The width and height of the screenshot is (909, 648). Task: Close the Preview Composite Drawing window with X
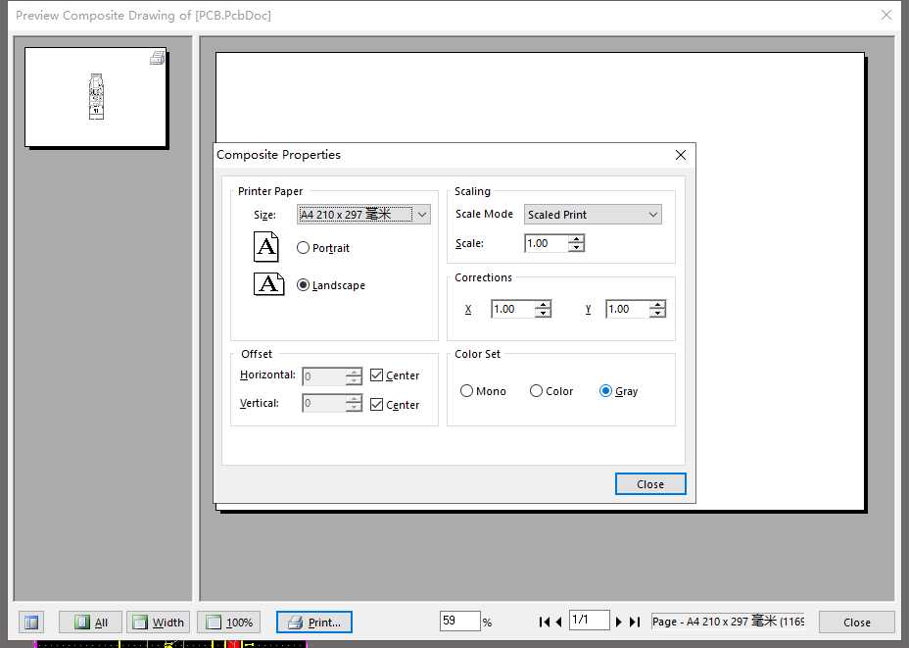point(886,15)
